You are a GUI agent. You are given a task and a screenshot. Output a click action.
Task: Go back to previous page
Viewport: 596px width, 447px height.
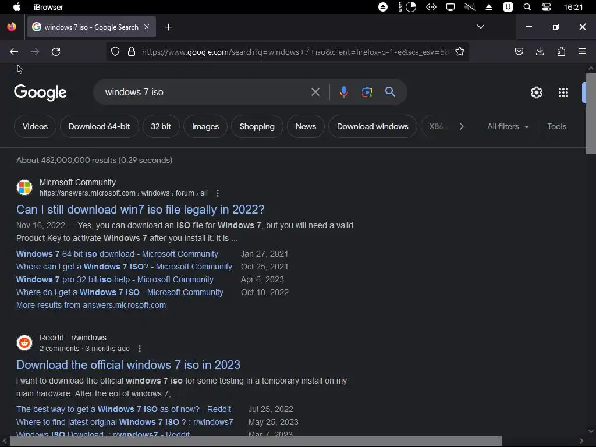(x=14, y=52)
